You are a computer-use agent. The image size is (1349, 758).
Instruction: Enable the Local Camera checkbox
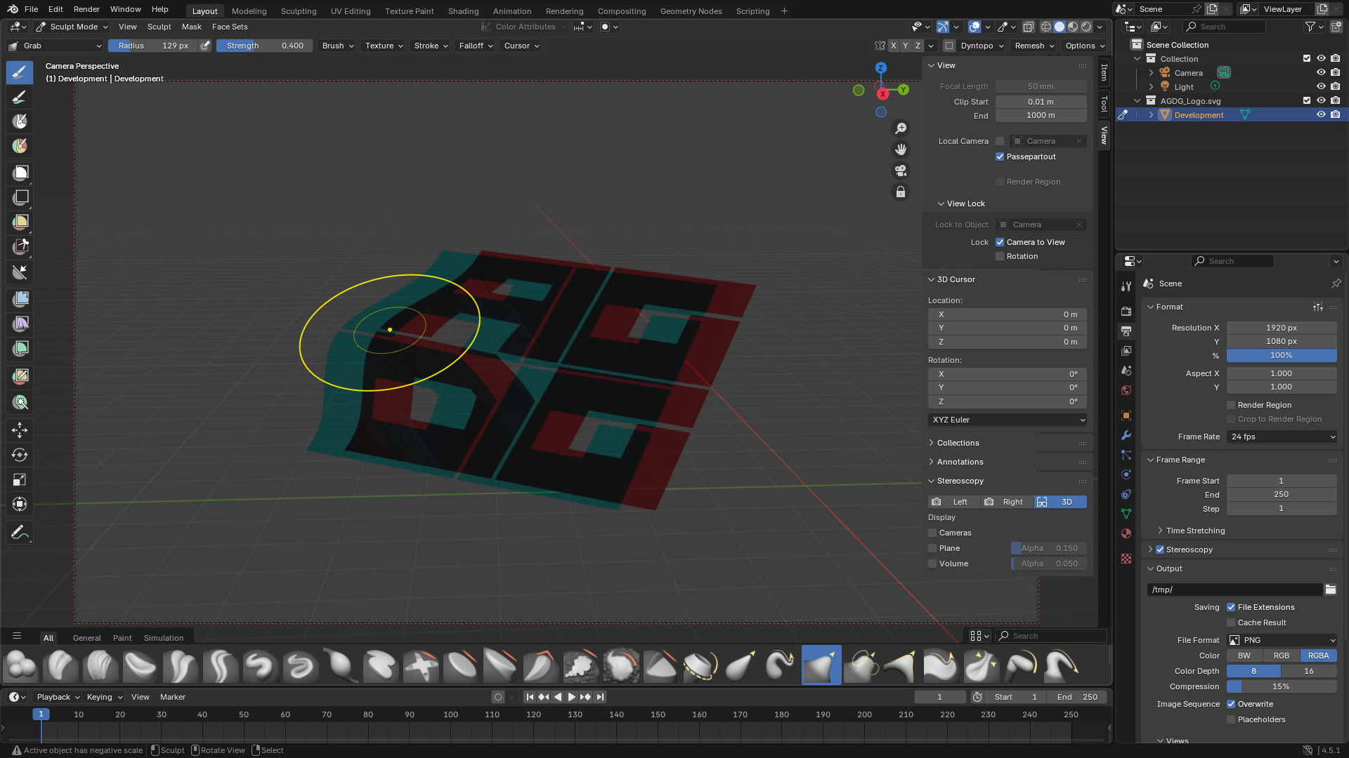tap(1000, 141)
